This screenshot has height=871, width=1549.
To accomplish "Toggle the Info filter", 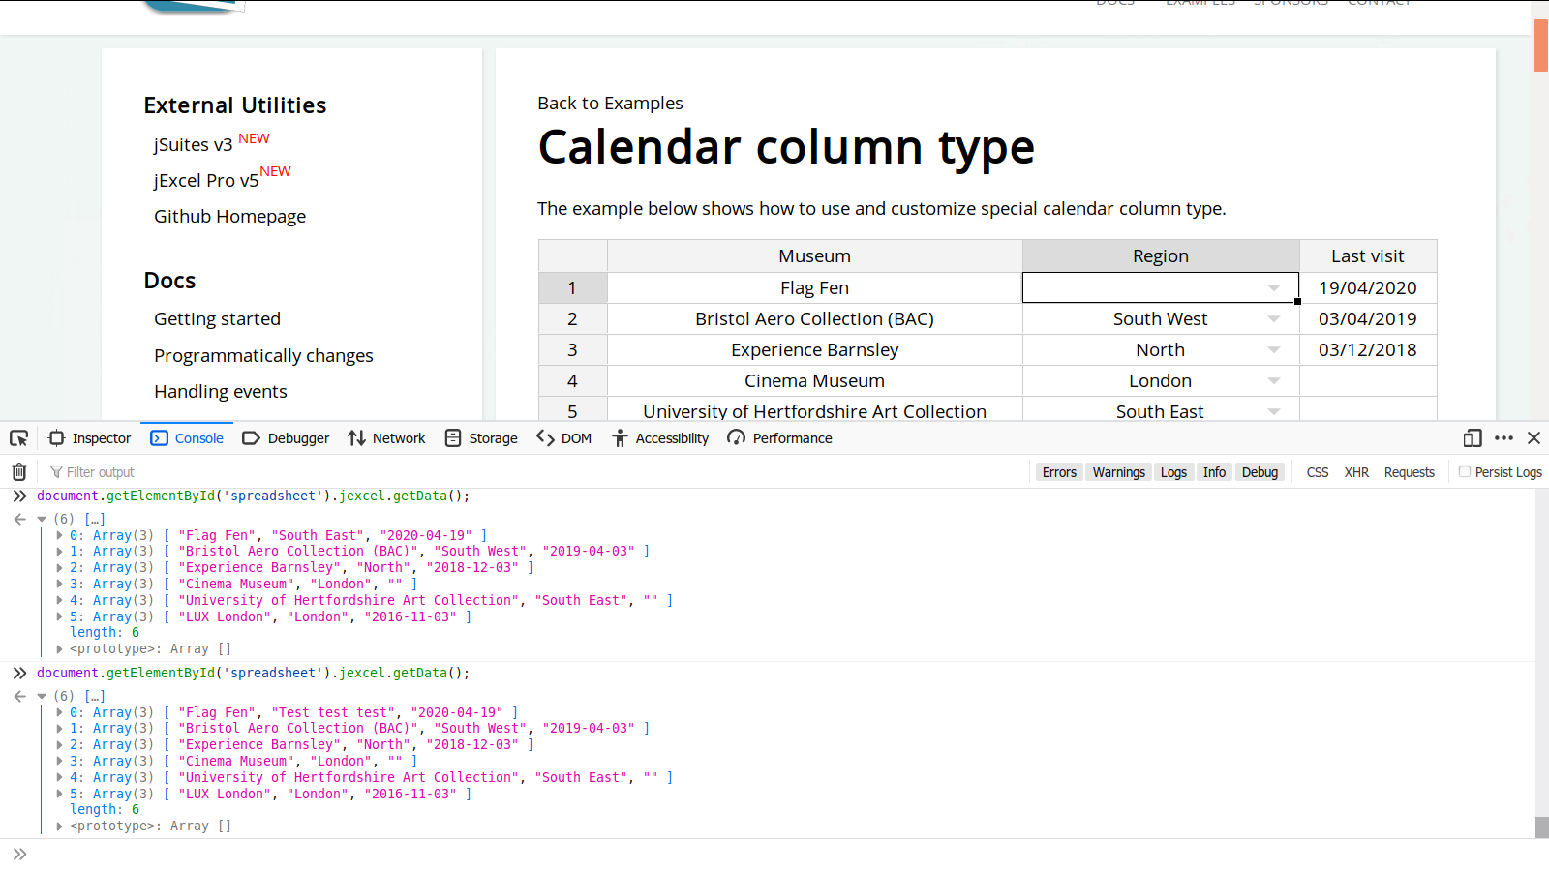I will tap(1214, 472).
